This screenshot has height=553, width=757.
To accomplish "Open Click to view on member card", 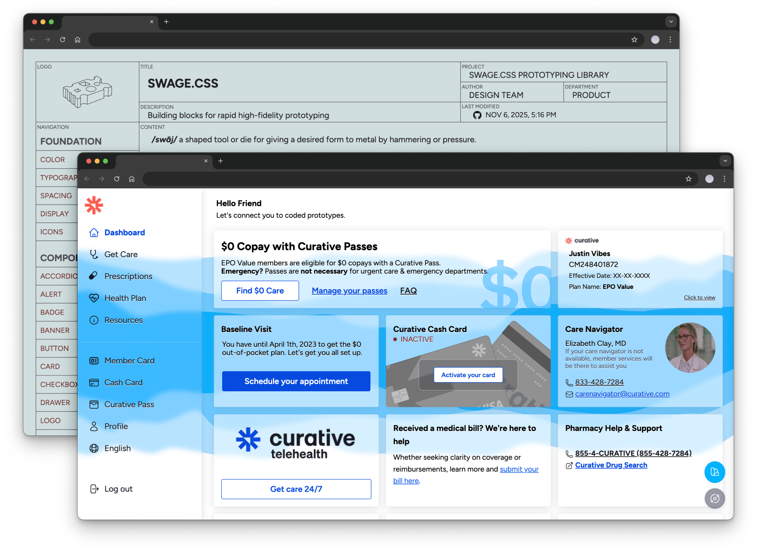I will click(699, 298).
